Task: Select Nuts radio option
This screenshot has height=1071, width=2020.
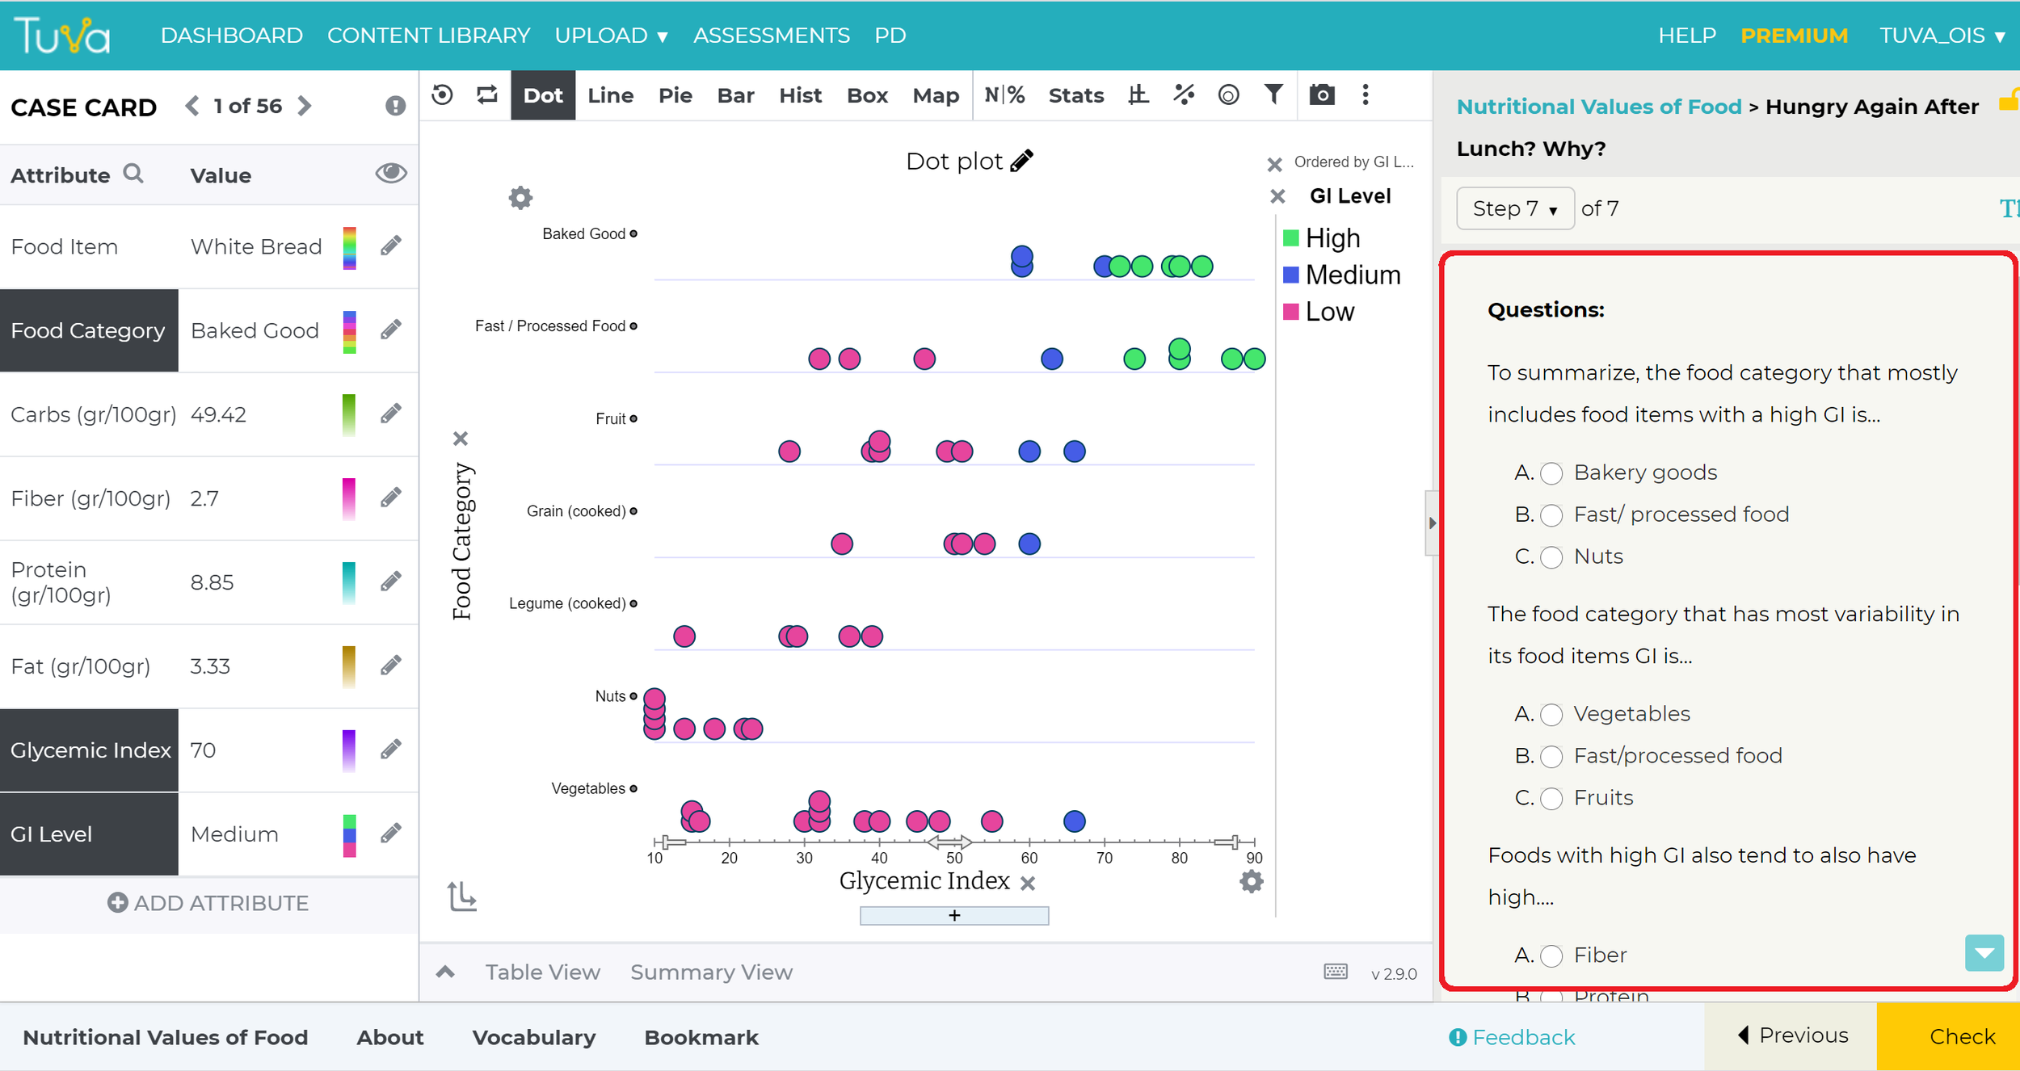Action: (1551, 557)
